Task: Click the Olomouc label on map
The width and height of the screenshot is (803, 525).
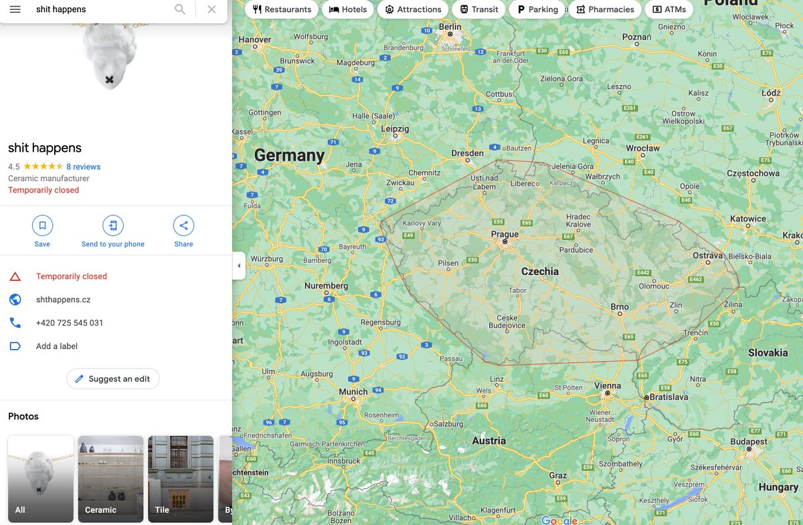Action: tap(654, 286)
